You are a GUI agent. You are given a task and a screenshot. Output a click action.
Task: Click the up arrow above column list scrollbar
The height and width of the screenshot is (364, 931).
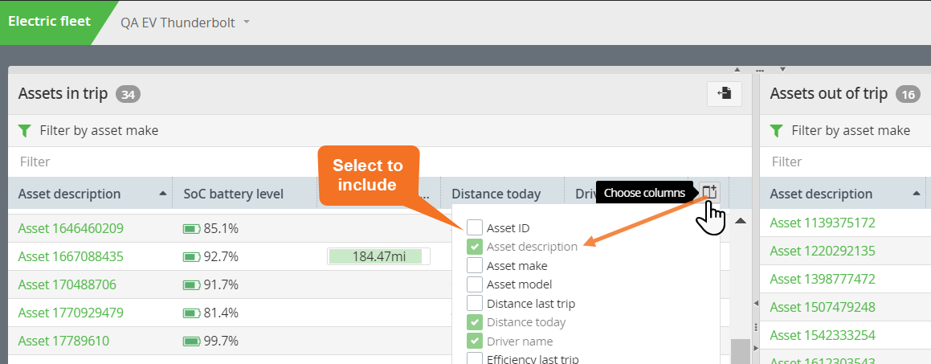pyautogui.click(x=741, y=221)
